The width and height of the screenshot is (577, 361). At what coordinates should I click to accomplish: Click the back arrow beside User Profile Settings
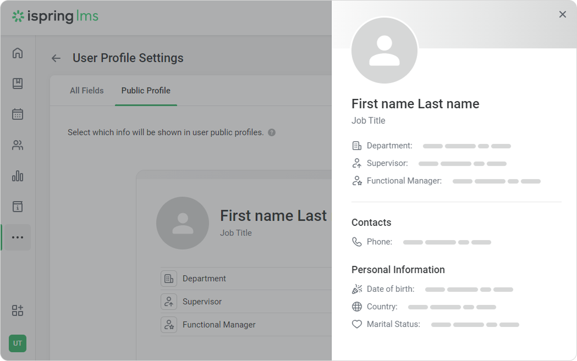[56, 58]
